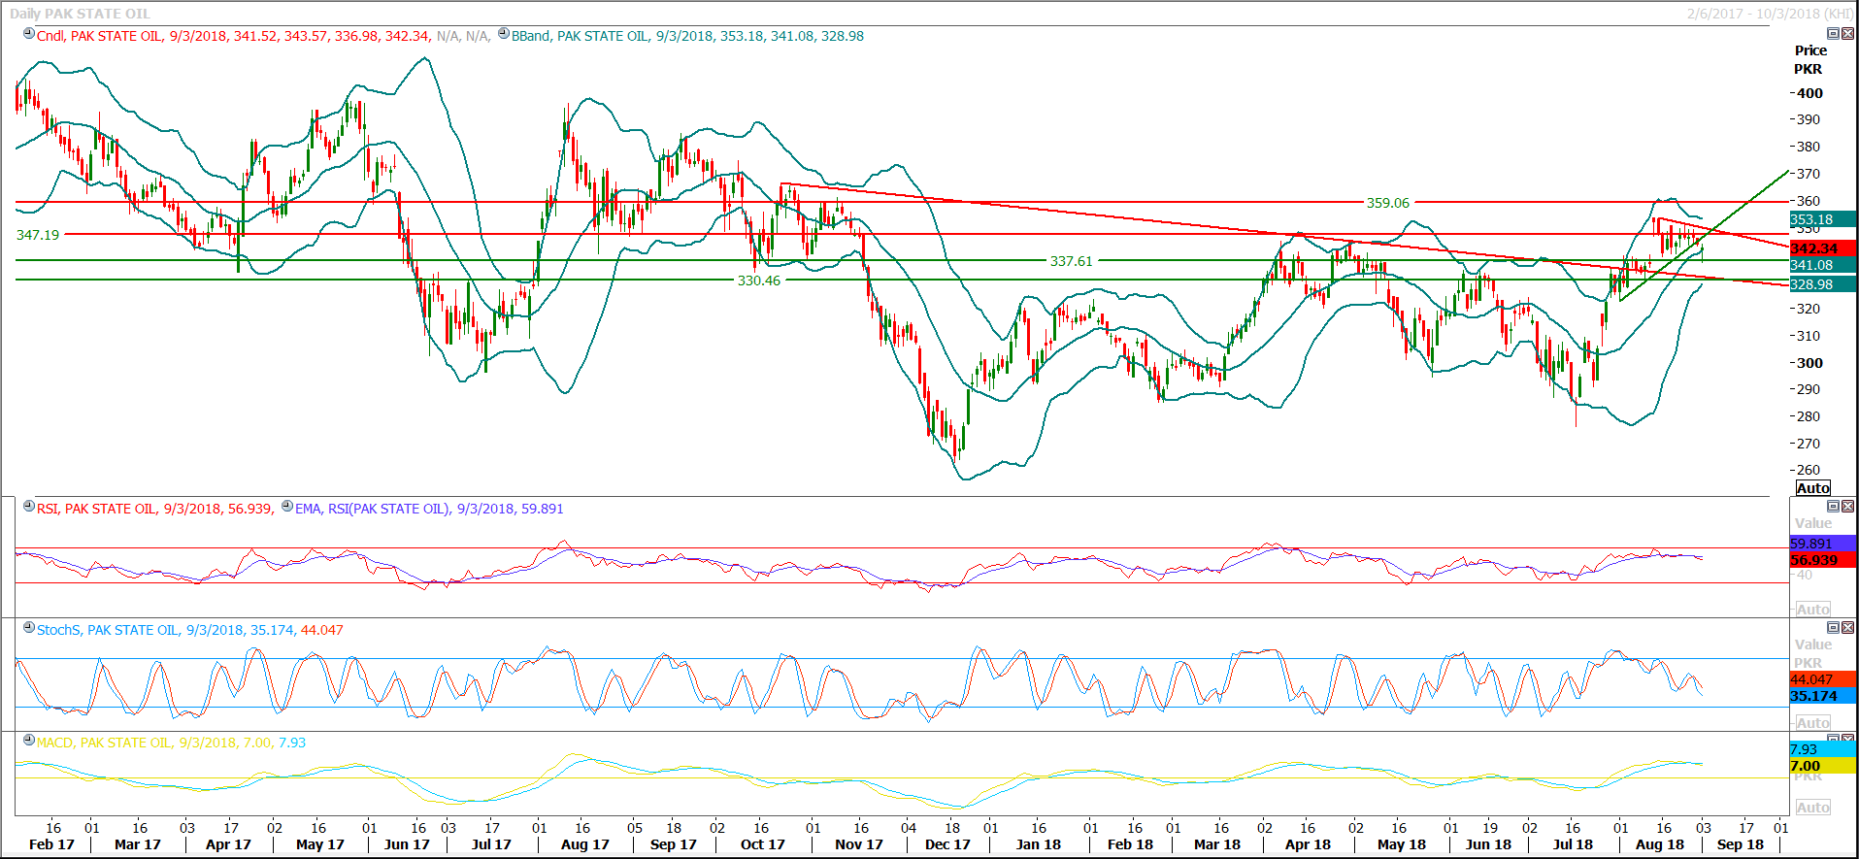The width and height of the screenshot is (1859, 859).
Task: Click the Daily PAK STATE OIL chart title
Action: click(x=80, y=14)
